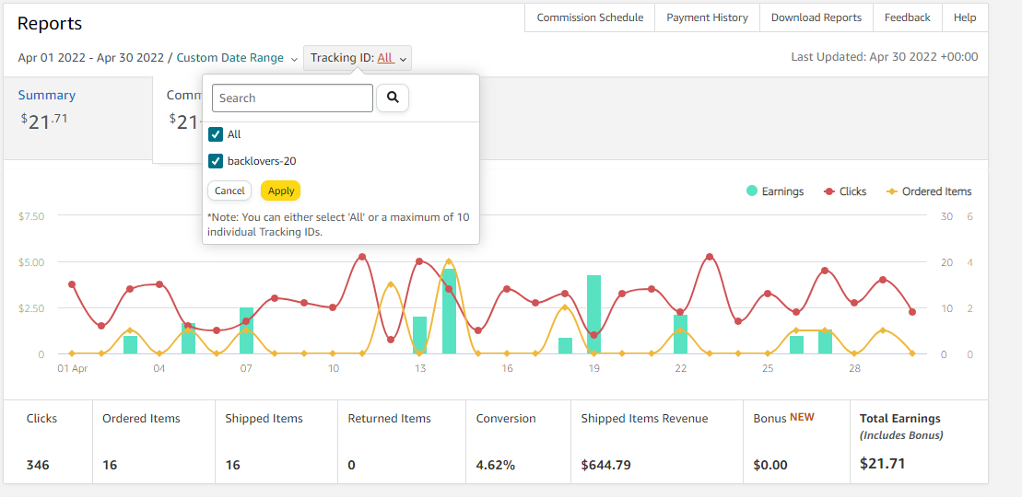Click the April 07 earnings bar

pyautogui.click(x=246, y=330)
